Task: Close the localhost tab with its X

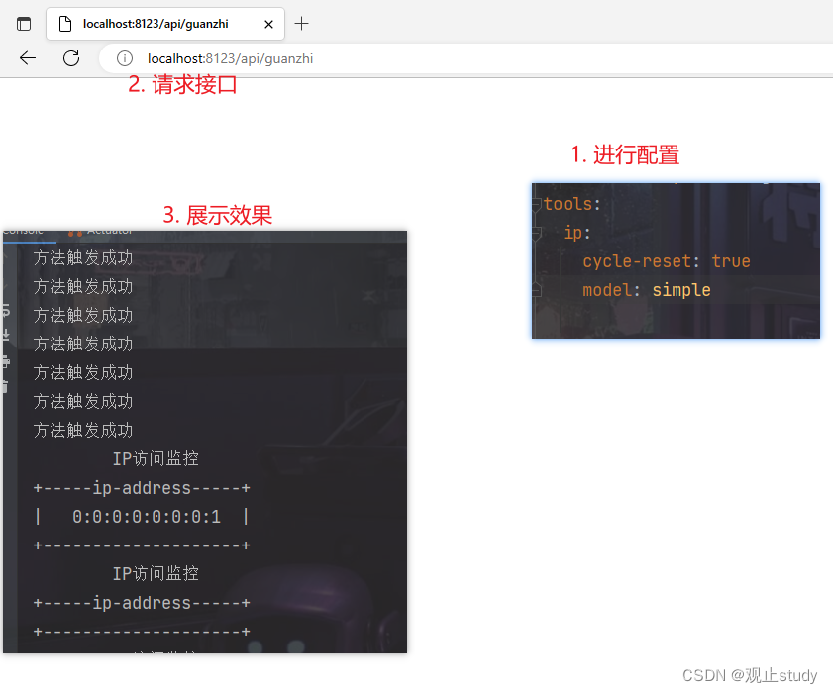Action: coord(268,22)
